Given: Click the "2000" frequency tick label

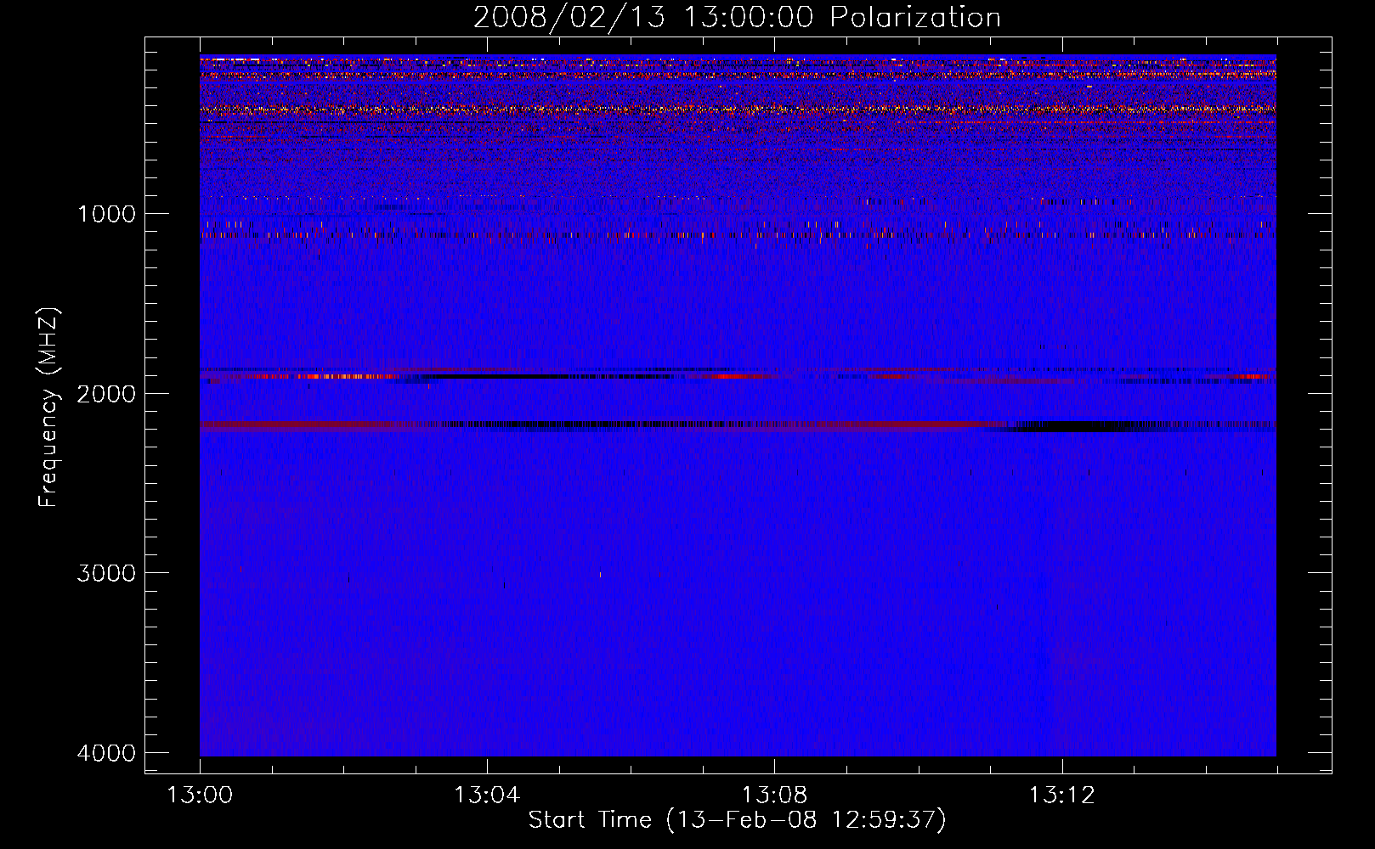Looking at the screenshot, I should click(106, 393).
